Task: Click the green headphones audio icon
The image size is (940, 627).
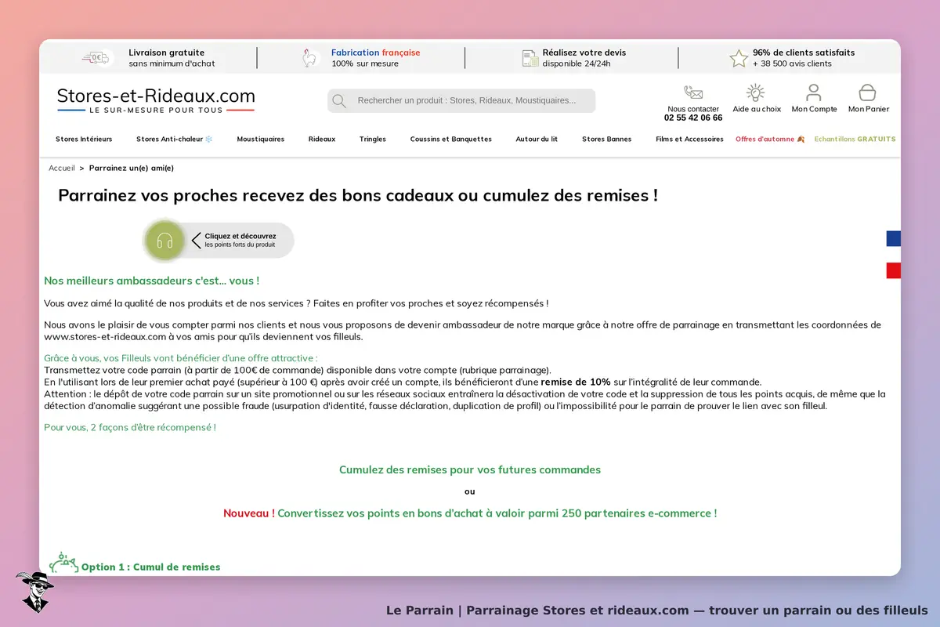Action: coord(164,240)
